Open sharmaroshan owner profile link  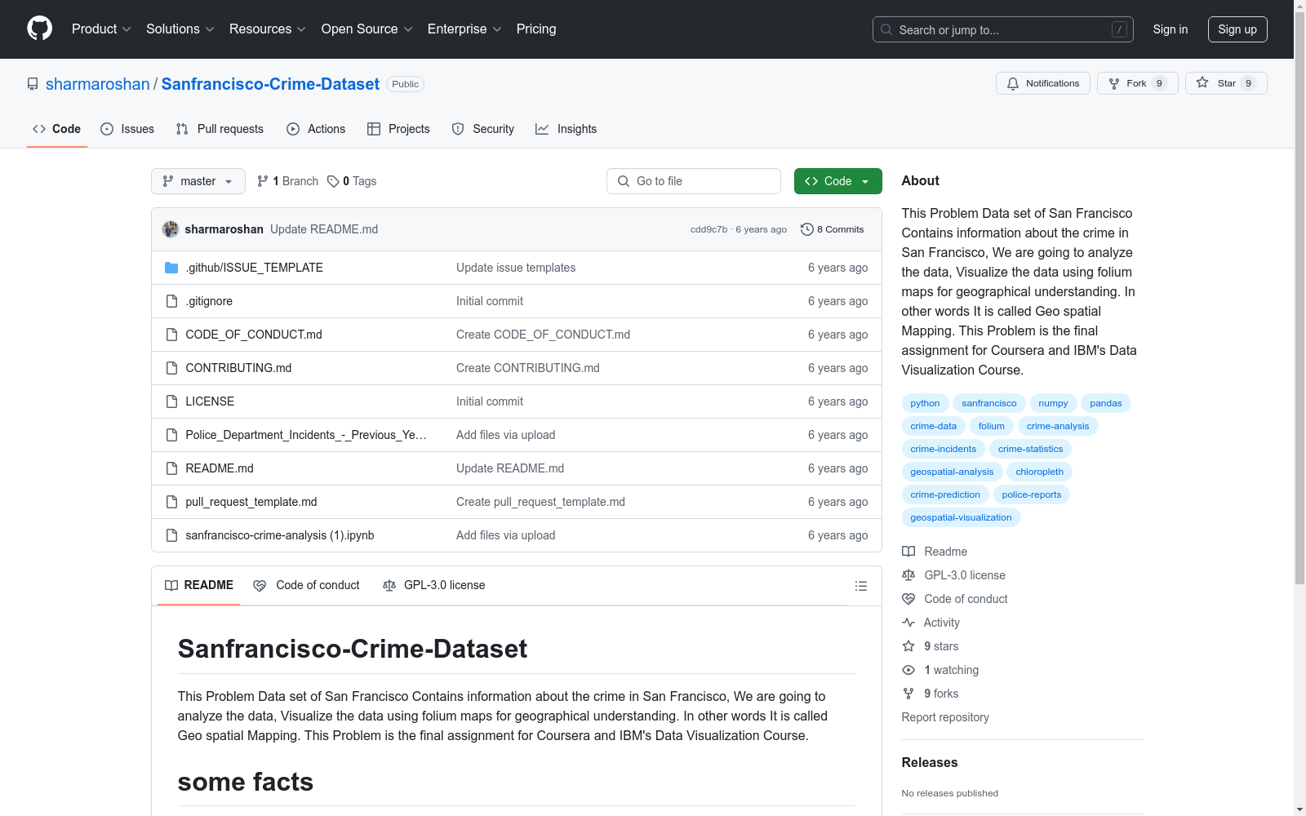pyautogui.click(x=98, y=84)
